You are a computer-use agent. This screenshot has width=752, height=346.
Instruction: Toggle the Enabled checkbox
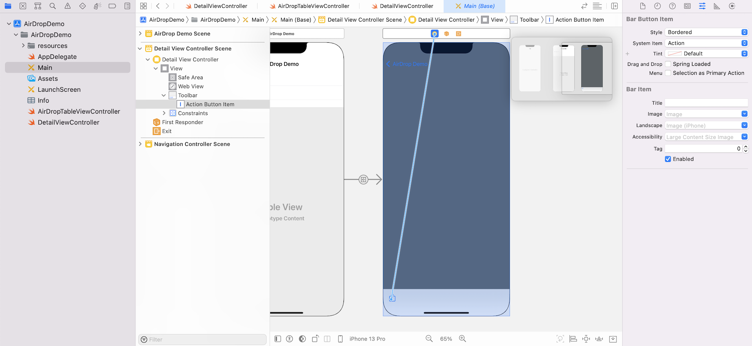(x=668, y=159)
